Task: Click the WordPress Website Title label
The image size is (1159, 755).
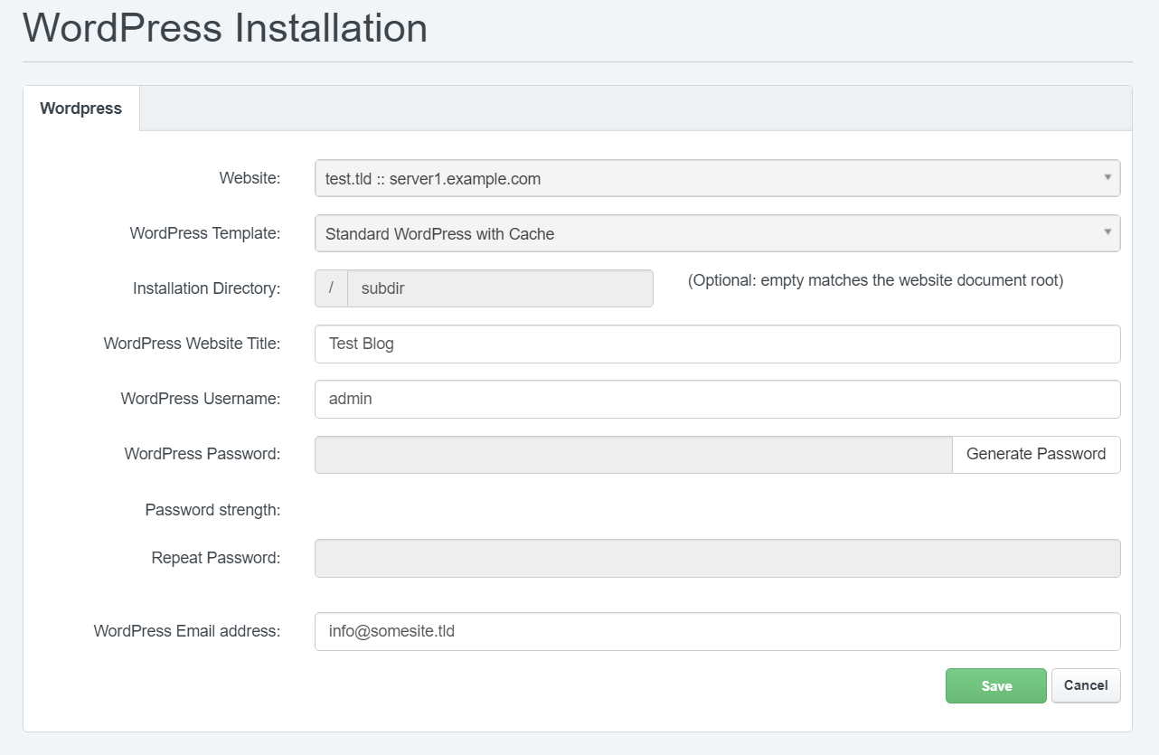Action: tap(192, 344)
